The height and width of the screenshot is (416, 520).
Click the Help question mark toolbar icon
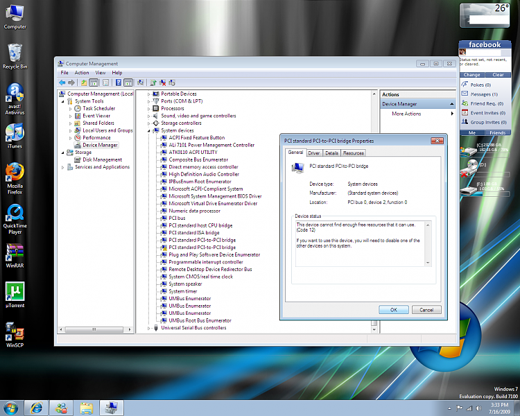click(x=119, y=83)
